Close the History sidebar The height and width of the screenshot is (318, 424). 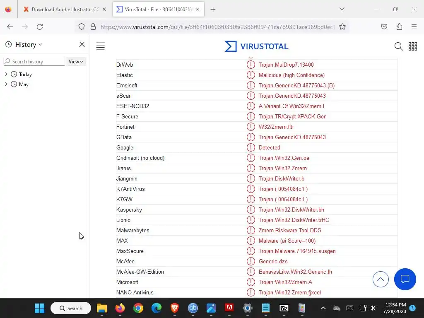click(x=82, y=44)
